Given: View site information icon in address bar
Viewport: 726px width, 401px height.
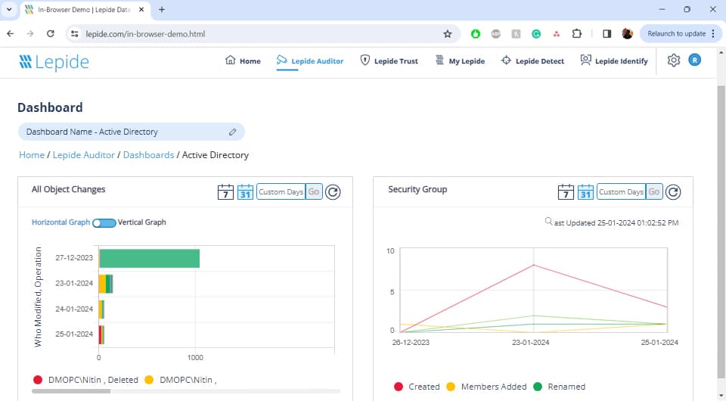Looking at the screenshot, I should (75, 34).
